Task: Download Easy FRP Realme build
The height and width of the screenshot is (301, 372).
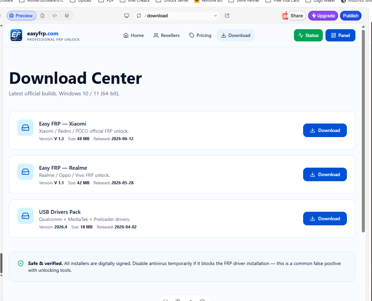Action: point(325,174)
